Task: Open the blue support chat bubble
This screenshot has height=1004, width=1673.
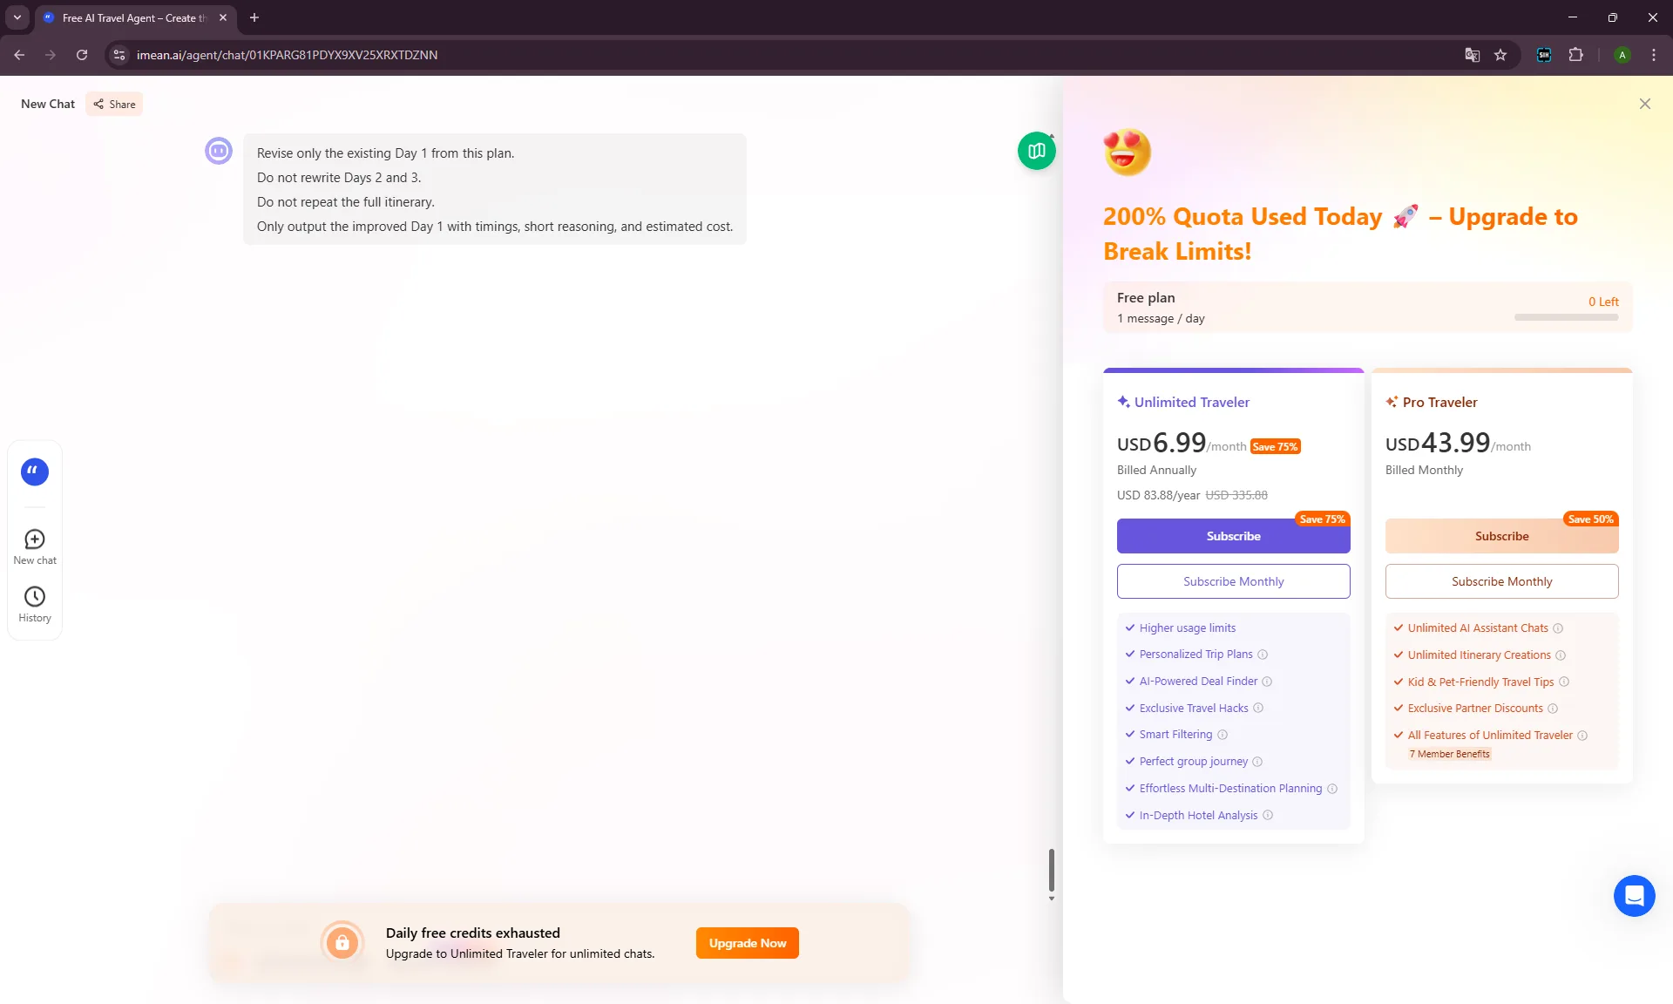Action: click(x=1634, y=896)
